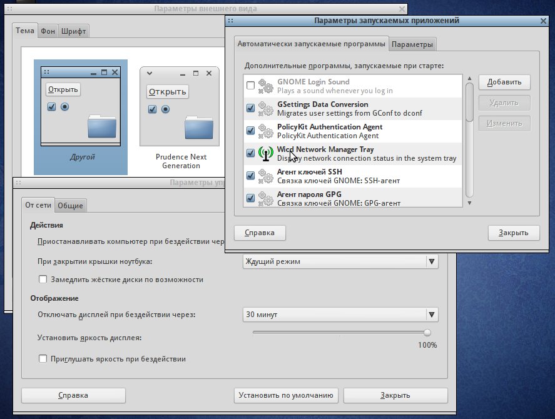555x419 pixels.
Task: Click the folder icon in the Другой theme preview
Action: point(102,126)
